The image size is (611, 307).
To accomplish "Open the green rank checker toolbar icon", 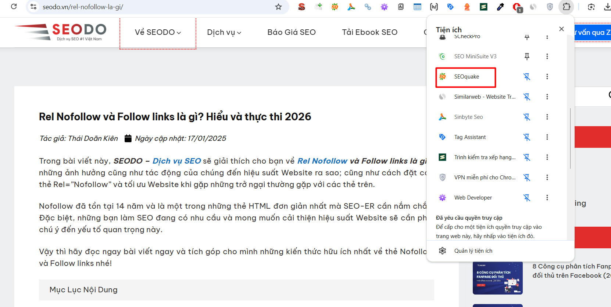I will [483, 7].
